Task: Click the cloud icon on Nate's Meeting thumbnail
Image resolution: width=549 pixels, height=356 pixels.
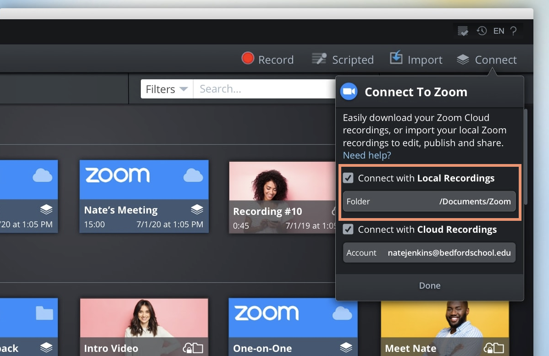Action: pos(194,175)
